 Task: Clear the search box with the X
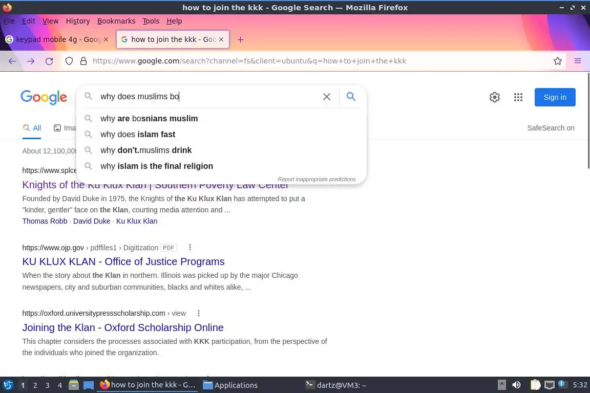(x=327, y=97)
